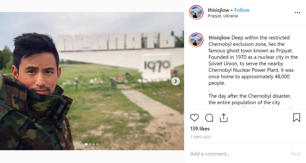Open the caption author's profile picture

(196, 40)
